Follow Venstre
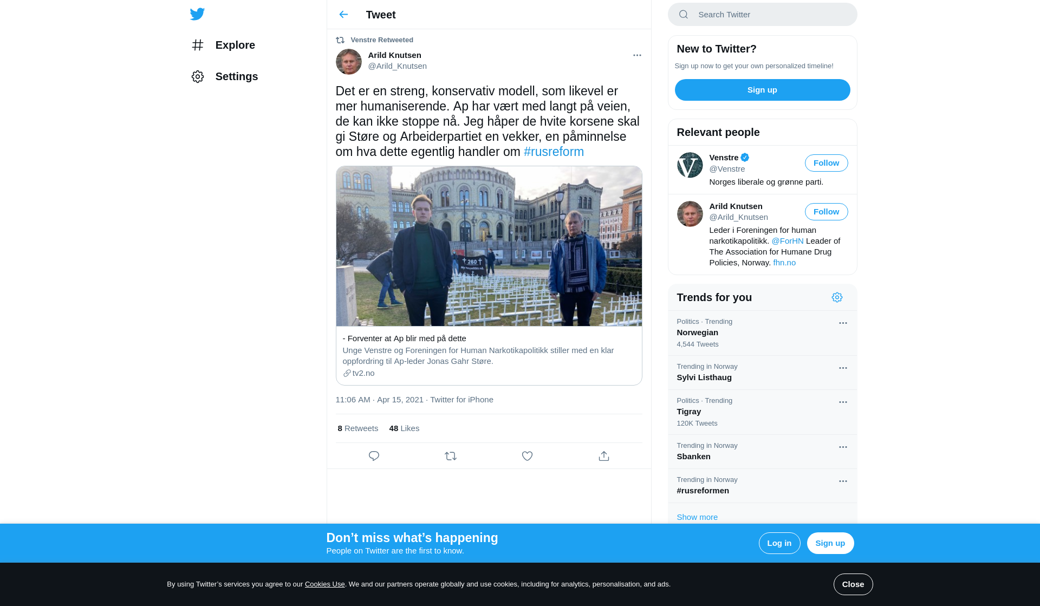The image size is (1040, 606). 826,163
